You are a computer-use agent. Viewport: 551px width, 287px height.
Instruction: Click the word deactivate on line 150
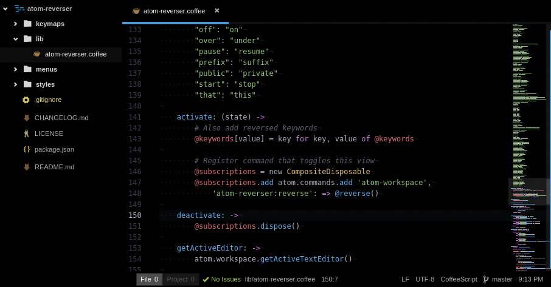pyautogui.click(x=198, y=215)
